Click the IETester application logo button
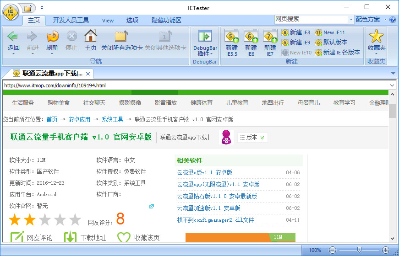The width and height of the screenshot is (399, 256). (x=11, y=12)
